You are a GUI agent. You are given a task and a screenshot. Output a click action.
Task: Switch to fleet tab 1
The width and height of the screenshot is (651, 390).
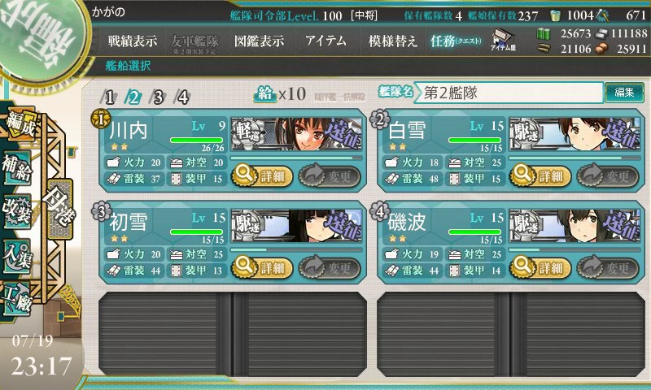tap(109, 97)
